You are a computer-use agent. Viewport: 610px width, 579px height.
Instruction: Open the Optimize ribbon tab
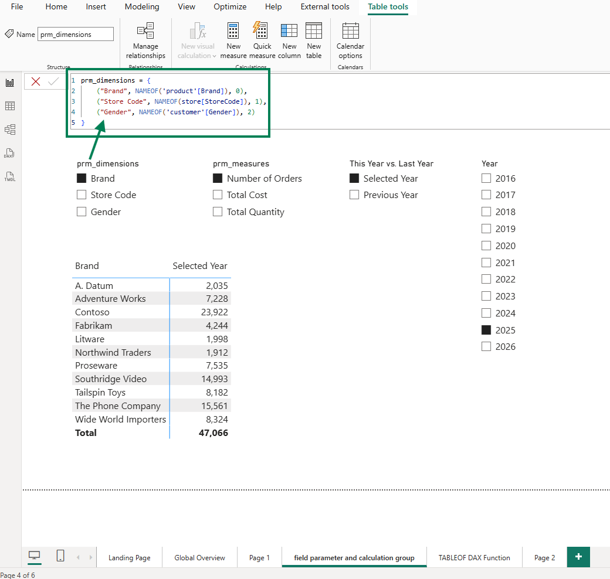(x=230, y=6)
